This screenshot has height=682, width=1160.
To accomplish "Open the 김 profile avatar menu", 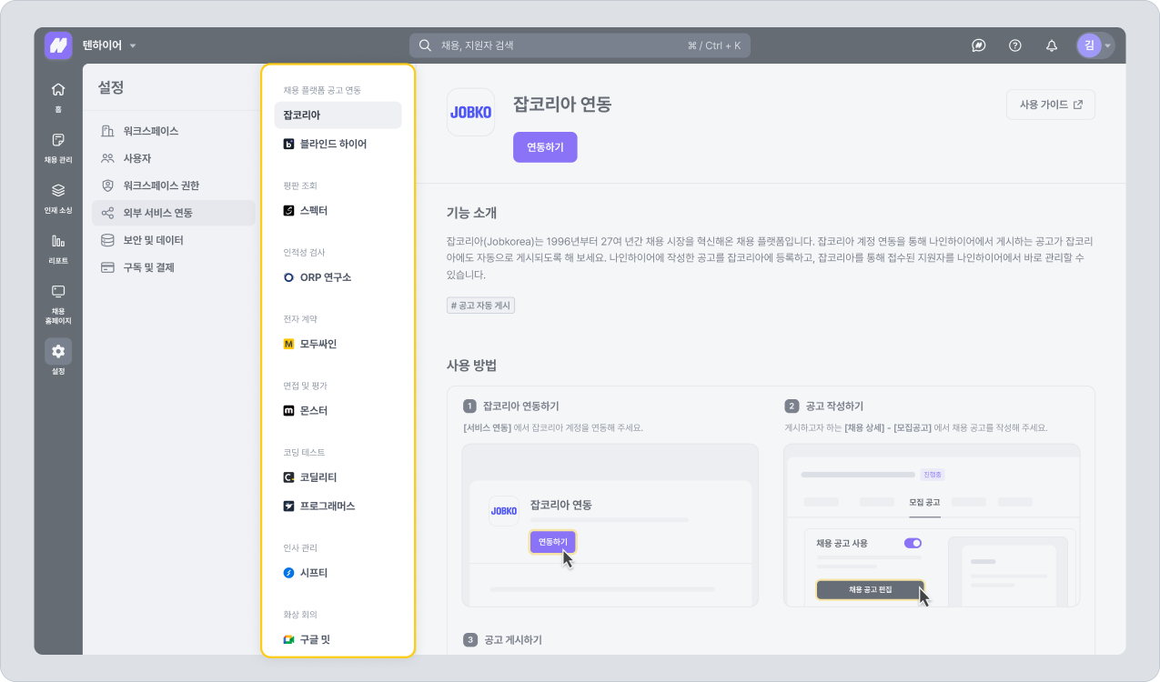I will point(1094,45).
